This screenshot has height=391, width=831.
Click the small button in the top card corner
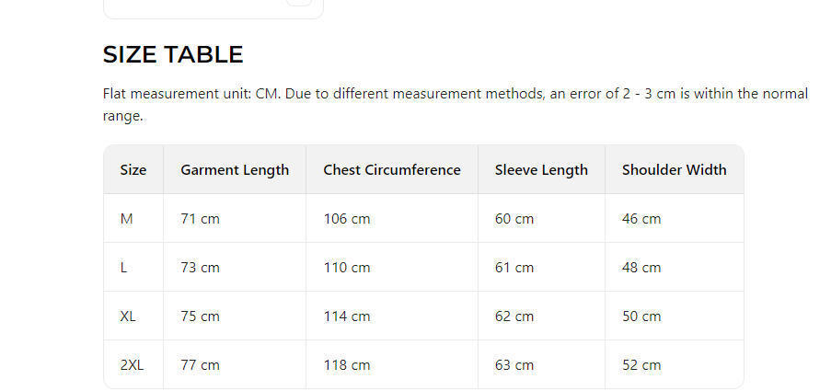click(x=299, y=3)
